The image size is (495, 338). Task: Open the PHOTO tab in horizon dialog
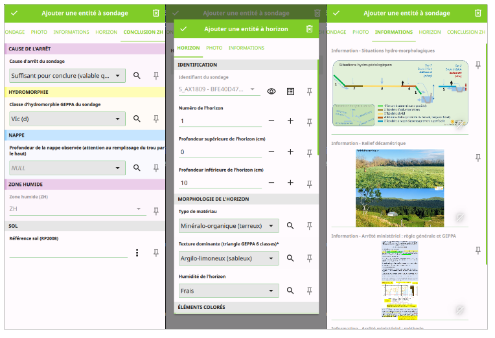[x=214, y=48]
